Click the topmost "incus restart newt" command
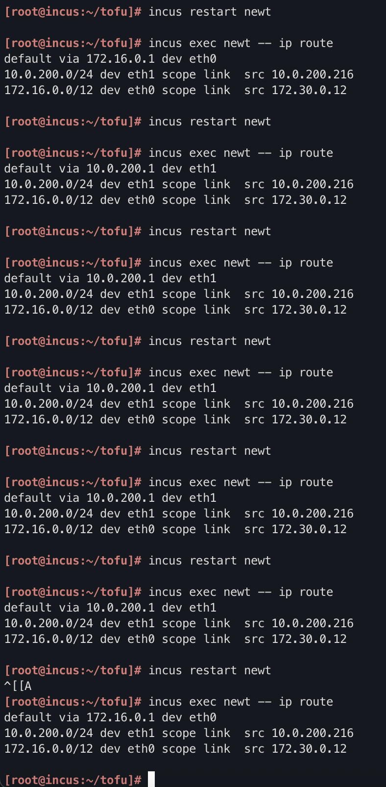This screenshot has height=787, width=386. 209,12
